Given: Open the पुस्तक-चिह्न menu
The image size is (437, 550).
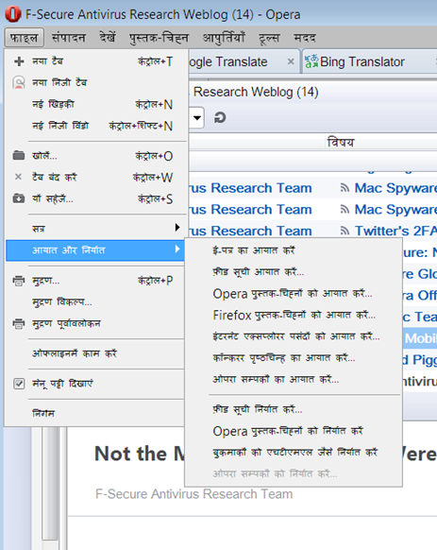Looking at the screenshot, I should point(160,37).
